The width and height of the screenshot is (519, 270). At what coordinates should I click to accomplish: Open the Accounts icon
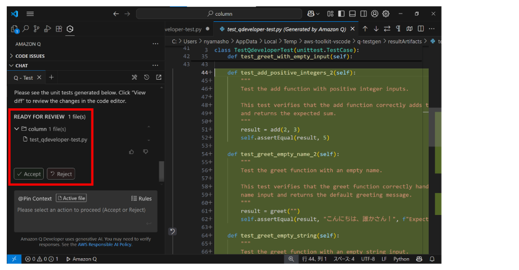pyautogui.click(x=375, y=13)
